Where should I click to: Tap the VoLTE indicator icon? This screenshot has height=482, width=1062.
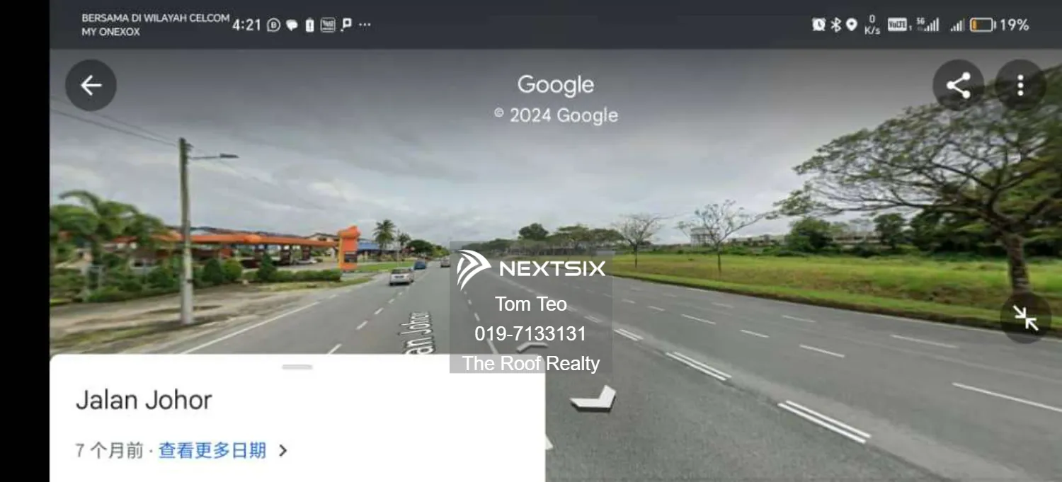pyautogui.click(x=896, y=24)
